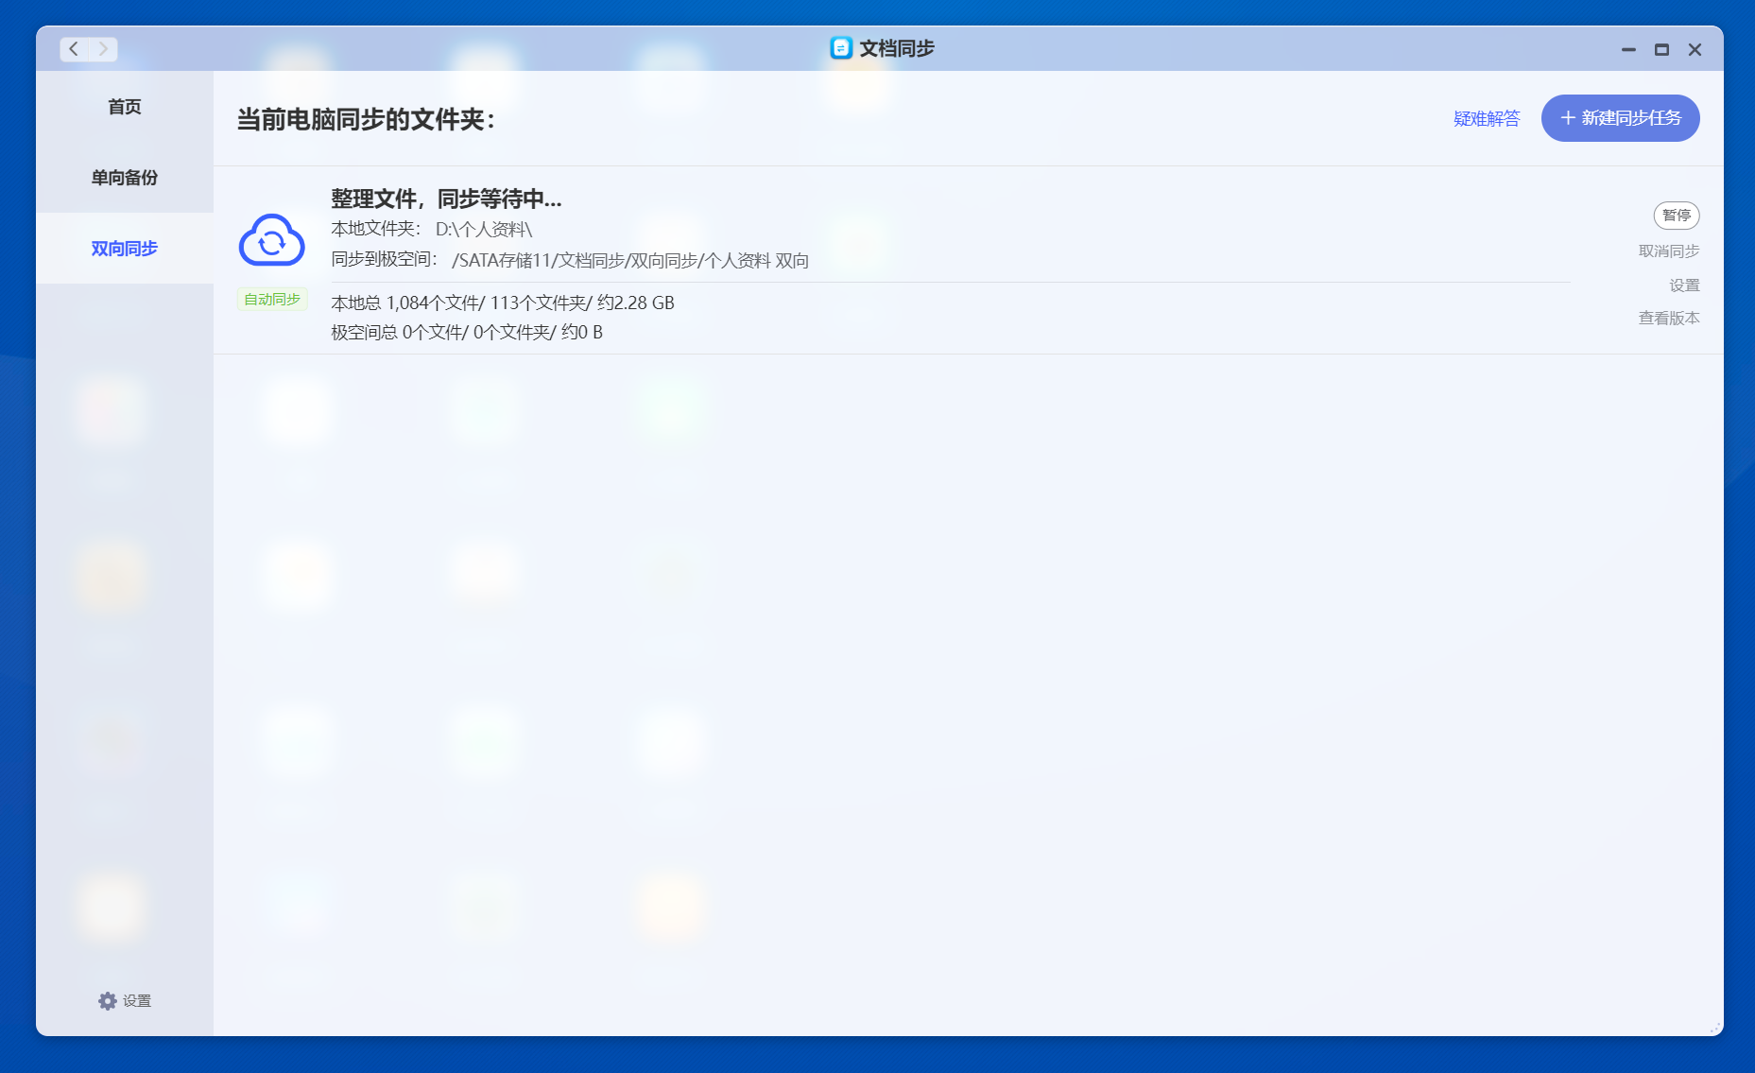Click the back navigation arrow
Screen dimensions: 1755x1073
click(73, 49)
